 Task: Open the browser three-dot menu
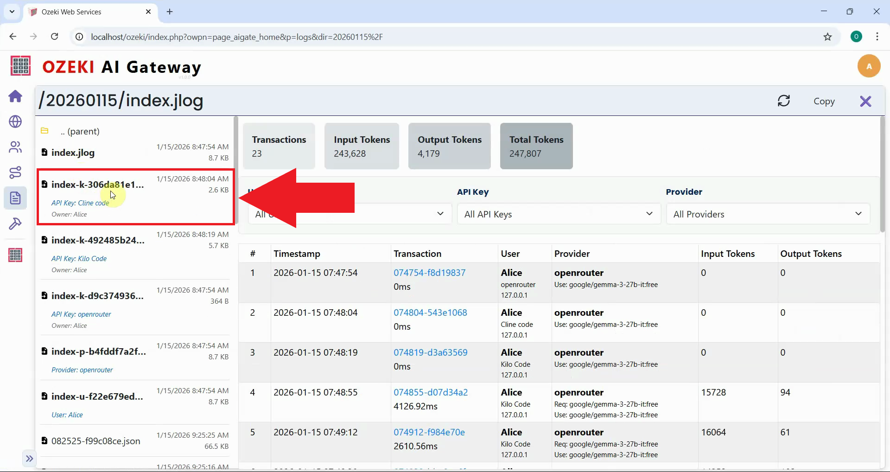coord(877,37)
